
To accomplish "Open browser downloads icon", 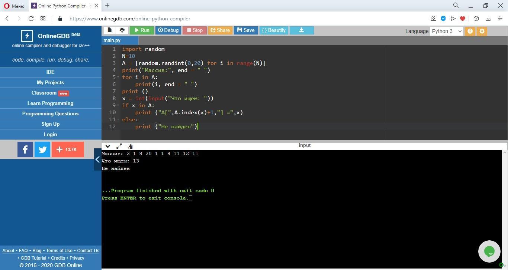I will pyautogui.click(x=488, y=19).
